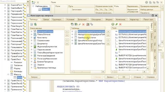
Task: Click the single right arrow between База данных and Таблицы
Action: point(67,31)
